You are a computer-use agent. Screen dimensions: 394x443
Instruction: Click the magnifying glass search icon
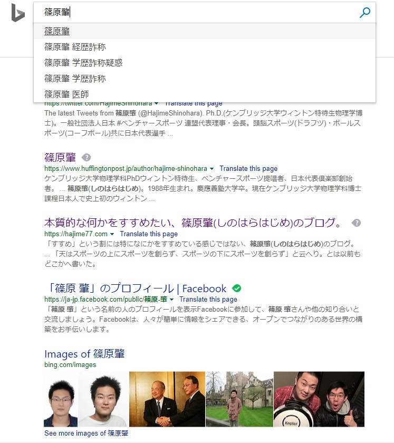[364, 13]
